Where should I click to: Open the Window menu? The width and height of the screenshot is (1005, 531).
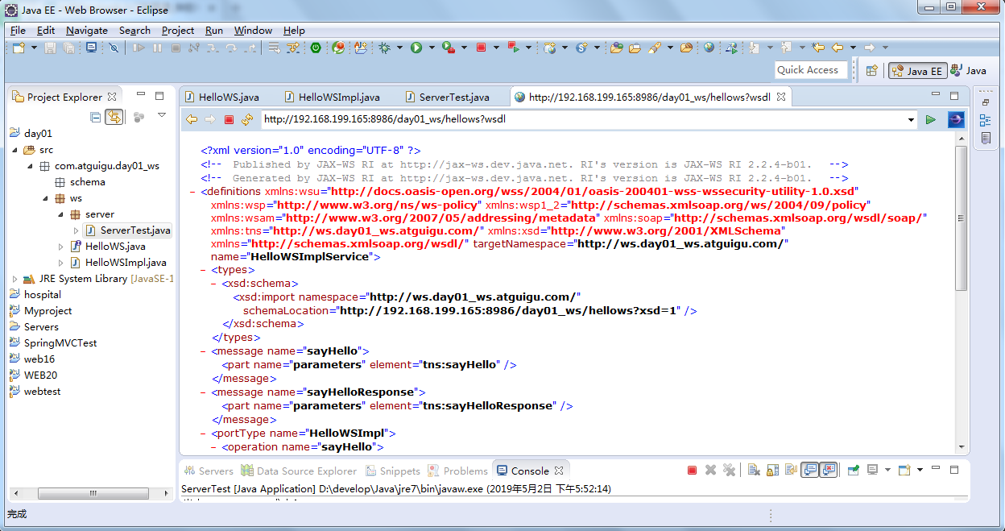253,30
